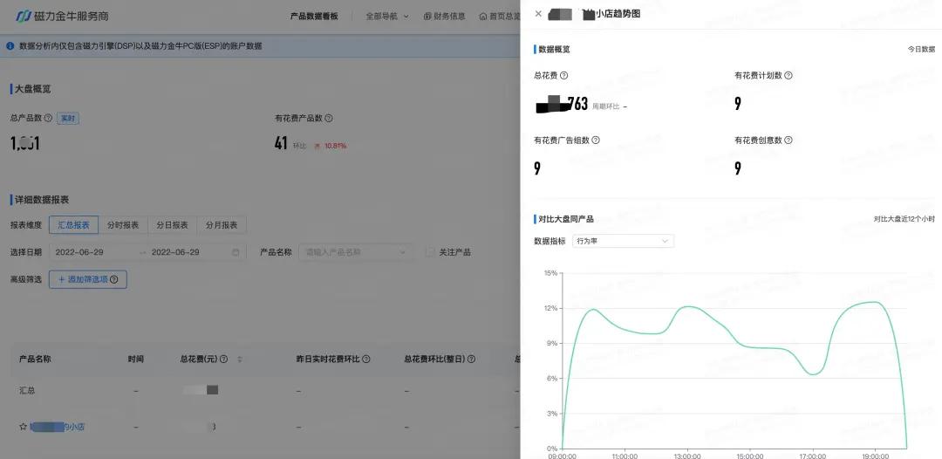This screenshot has width=942, height=459.
Task: Switch to the 分月报表 tab
Action: 221,225
